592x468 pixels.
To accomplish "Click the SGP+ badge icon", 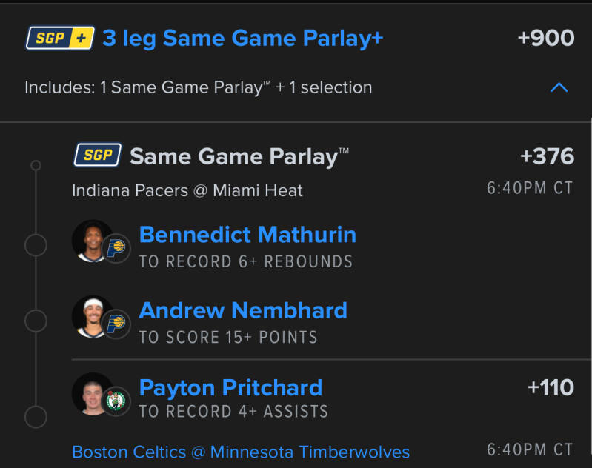I will coord(60,38).
